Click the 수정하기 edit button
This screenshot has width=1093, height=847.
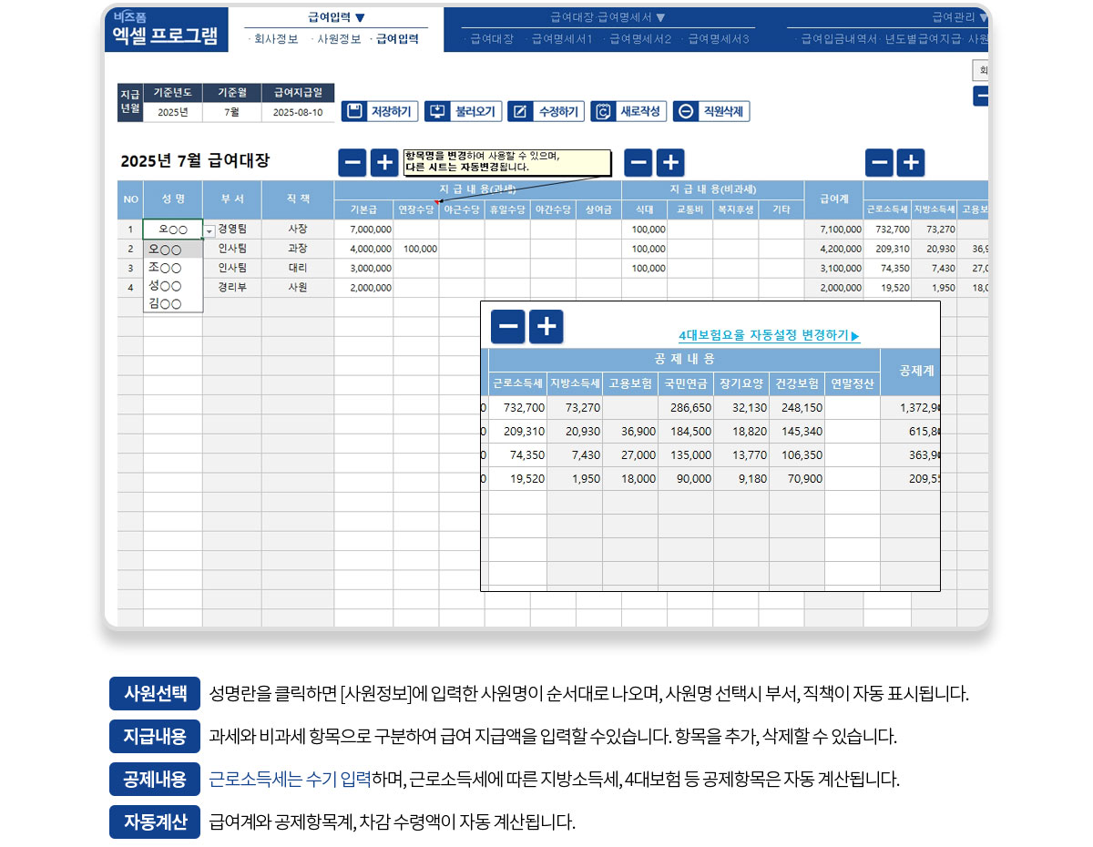tap(546, 111)
